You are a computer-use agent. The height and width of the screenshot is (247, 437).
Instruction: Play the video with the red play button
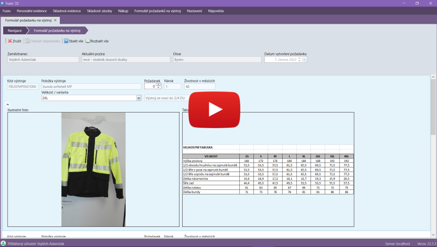tap(214, 110)
